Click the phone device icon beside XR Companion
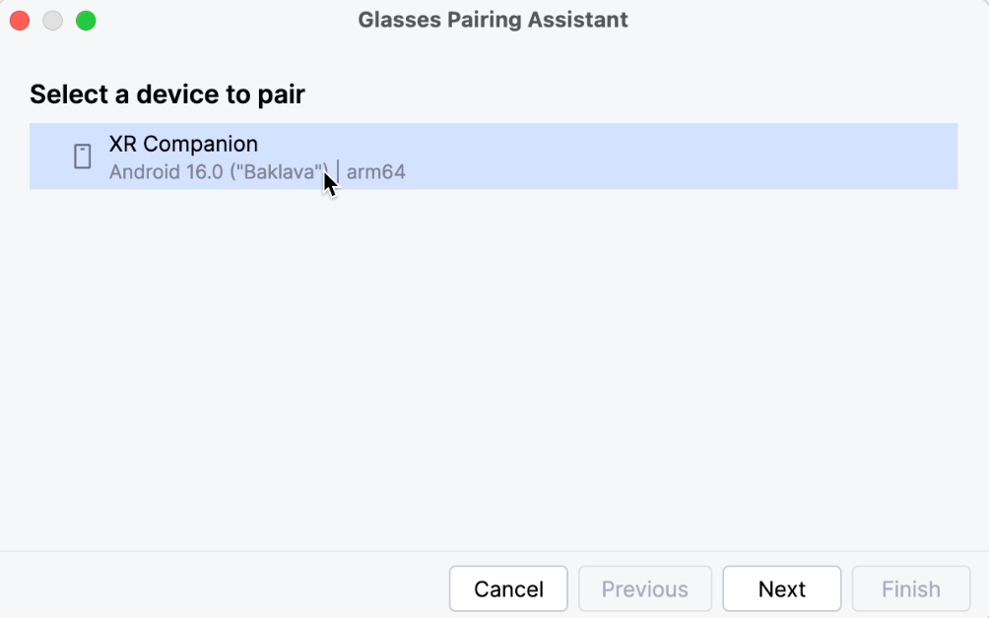Viewport: 989px width, 618px height. click(x=83, y=156)
